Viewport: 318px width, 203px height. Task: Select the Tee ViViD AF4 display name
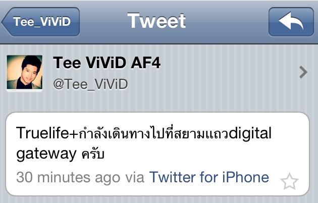click(107, 63)
